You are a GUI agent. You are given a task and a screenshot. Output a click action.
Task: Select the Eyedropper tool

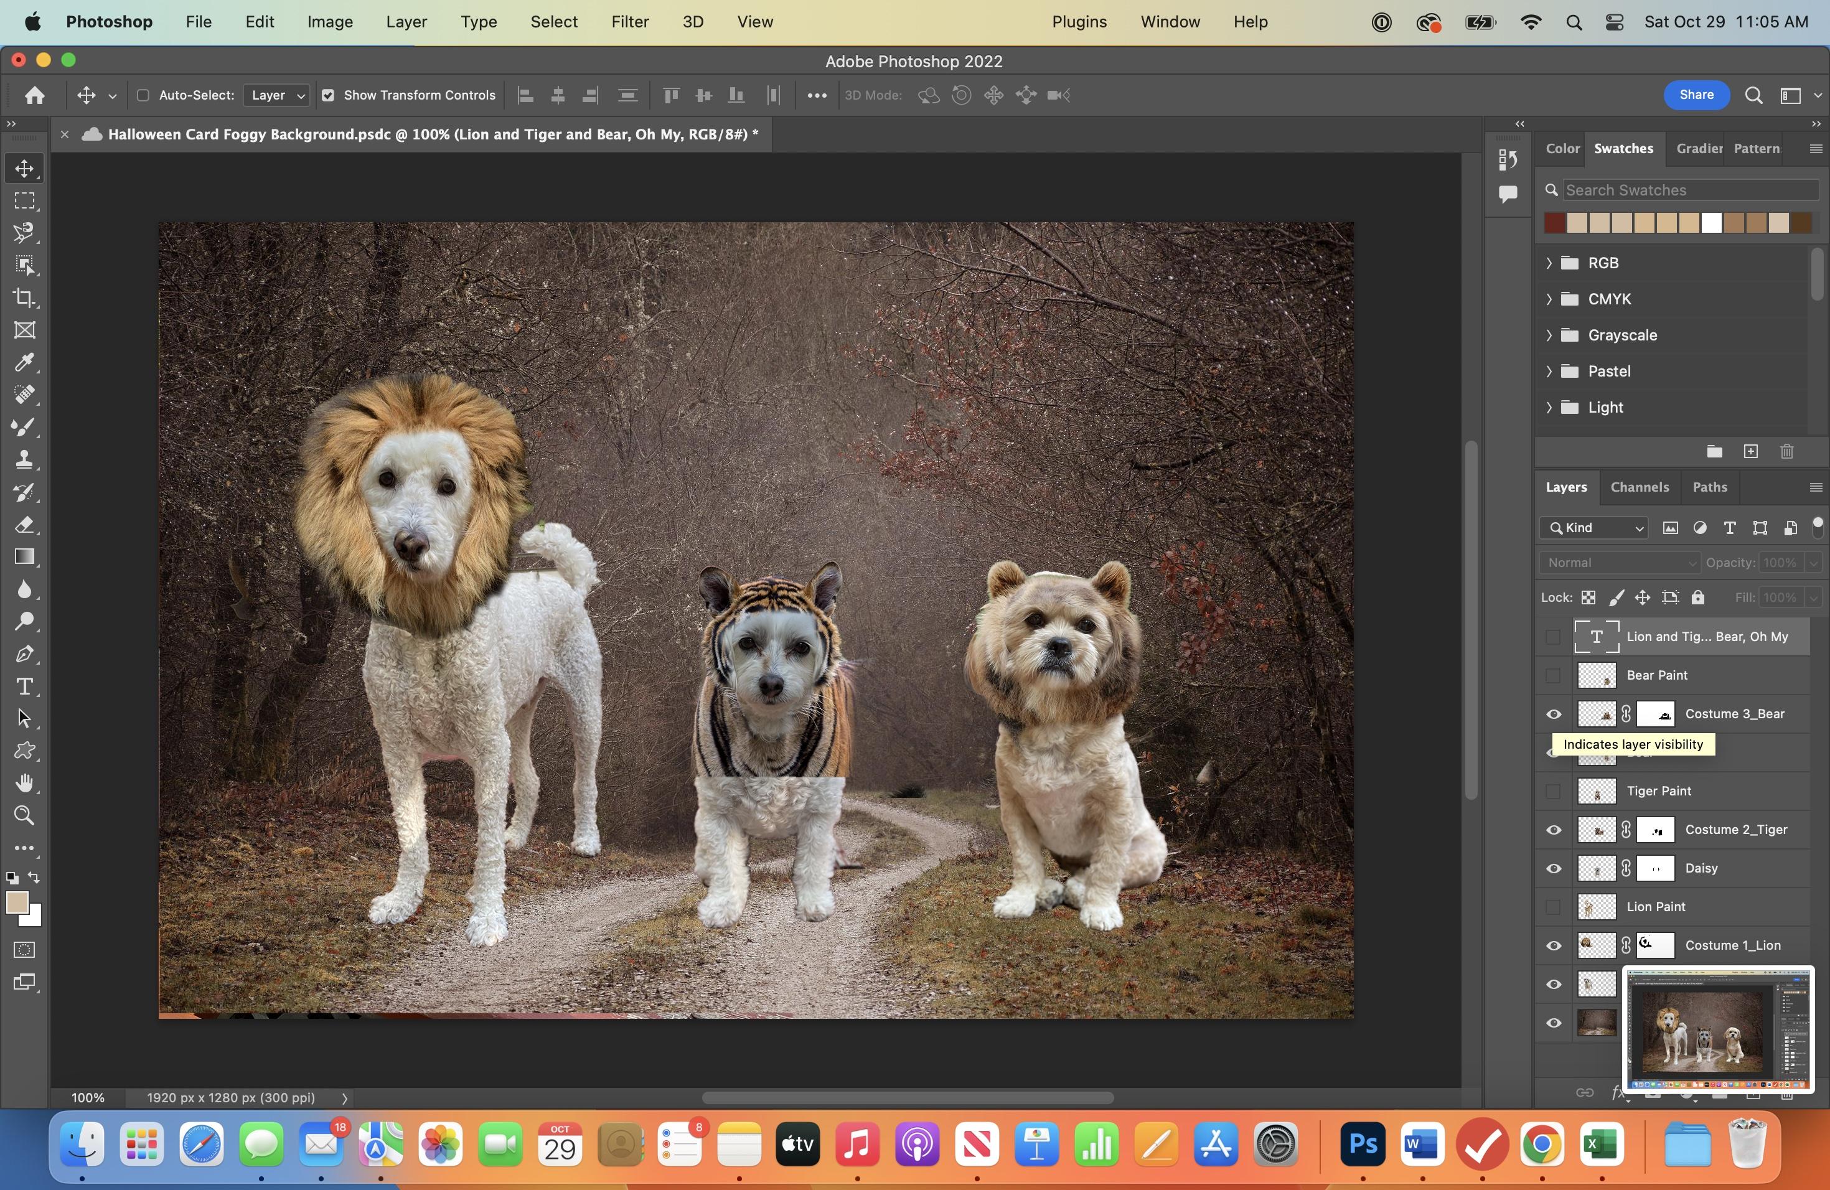[26, 363]
